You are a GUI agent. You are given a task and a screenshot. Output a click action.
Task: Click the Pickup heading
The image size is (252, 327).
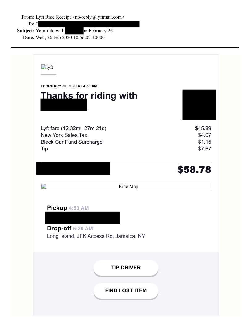click(x=57, y=208)
